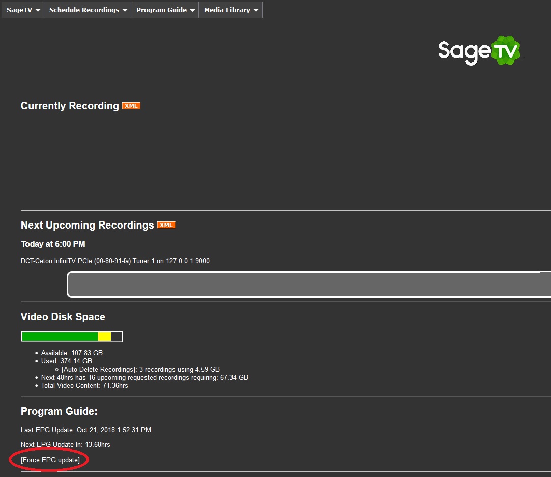
Task: Click the Today at 6:00 PM text
Action: point(53,244)
